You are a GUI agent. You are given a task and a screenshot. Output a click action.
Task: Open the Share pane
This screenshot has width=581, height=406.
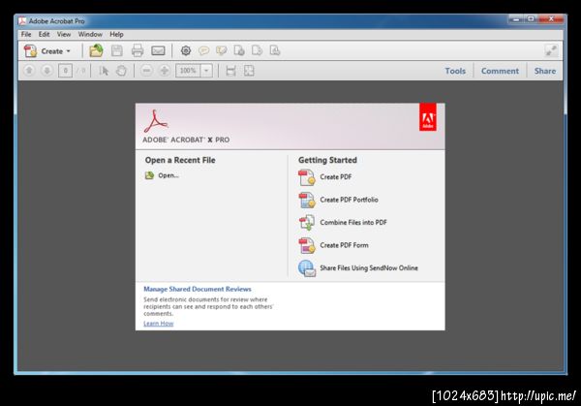tap(544, 71)
